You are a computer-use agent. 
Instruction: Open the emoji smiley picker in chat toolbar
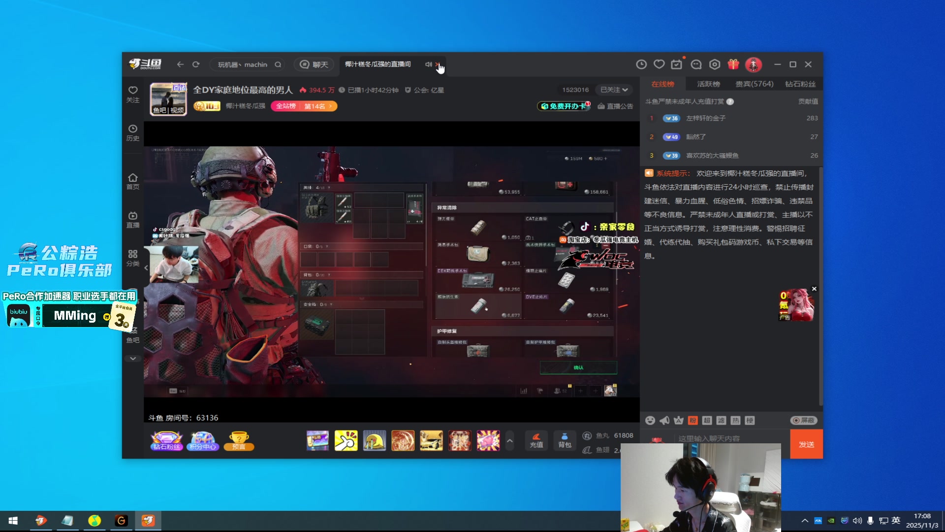650,420
